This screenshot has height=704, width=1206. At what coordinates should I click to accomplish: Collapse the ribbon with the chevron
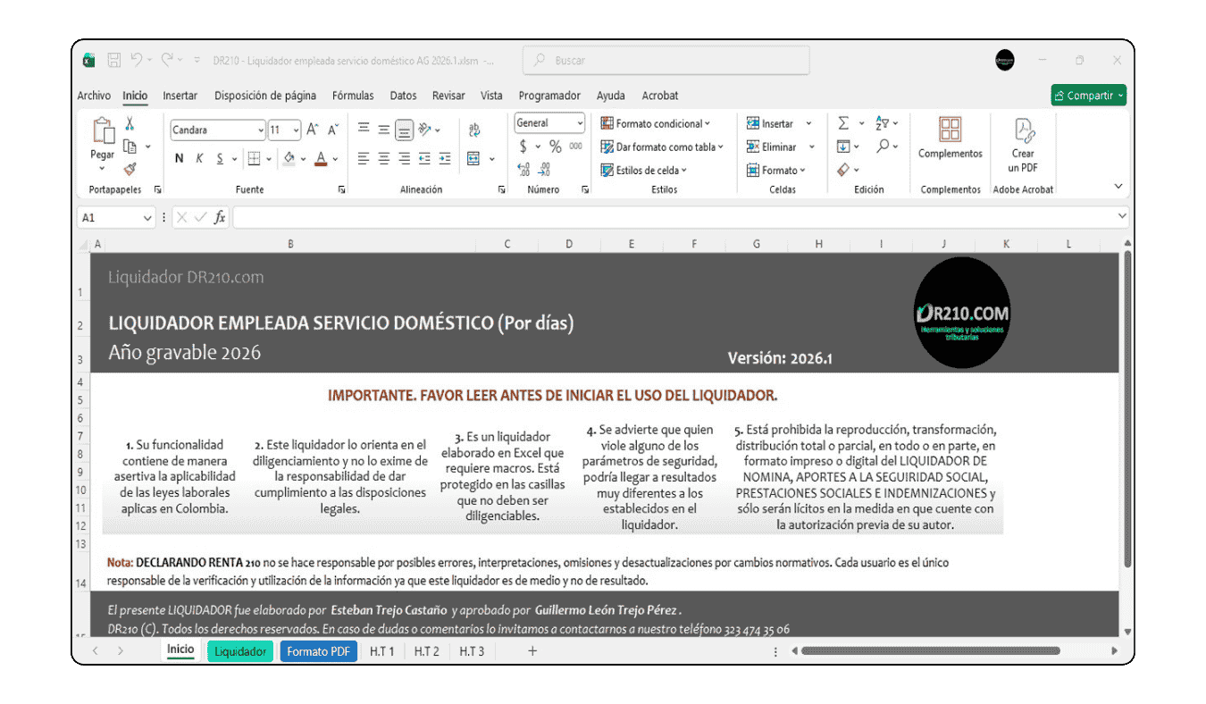(1119, 185)
